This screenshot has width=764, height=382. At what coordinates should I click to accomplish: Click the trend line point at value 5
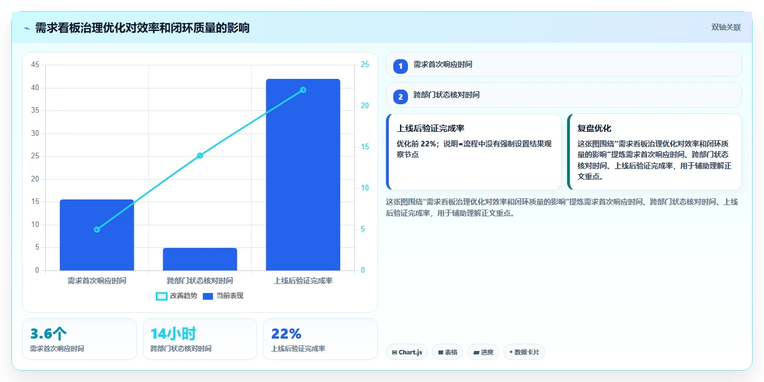(97, 229)
